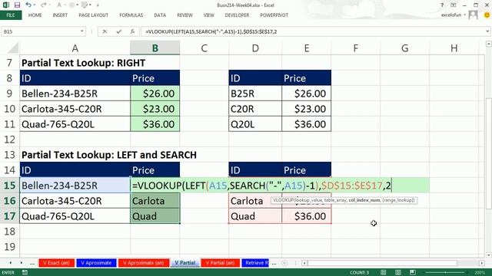Click the C20R ID in lookup table
Image resolution: width=492 pixels, height=276 pixels.
point(255,109)
